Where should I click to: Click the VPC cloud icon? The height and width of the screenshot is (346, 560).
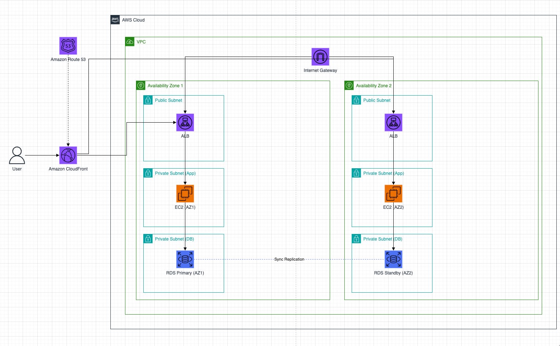[x=130, y=42]
